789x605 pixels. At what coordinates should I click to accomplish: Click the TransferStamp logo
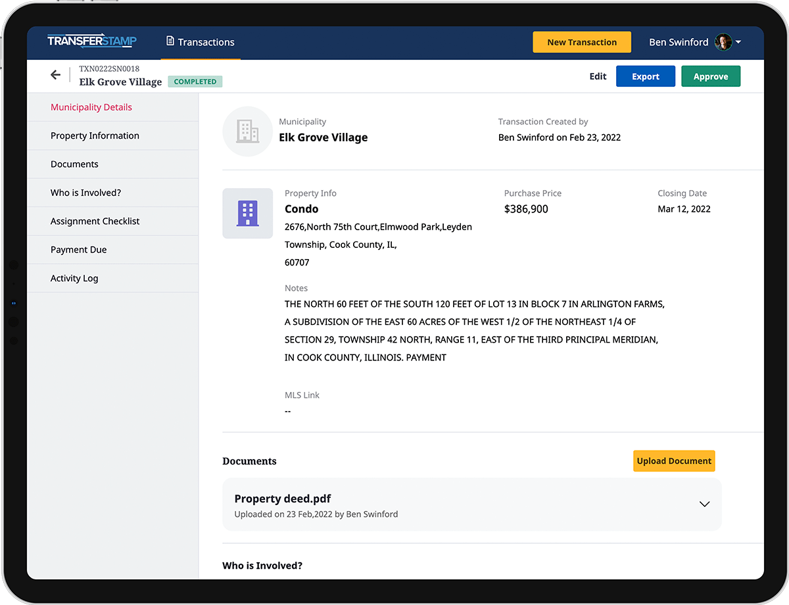click(92, 41)
